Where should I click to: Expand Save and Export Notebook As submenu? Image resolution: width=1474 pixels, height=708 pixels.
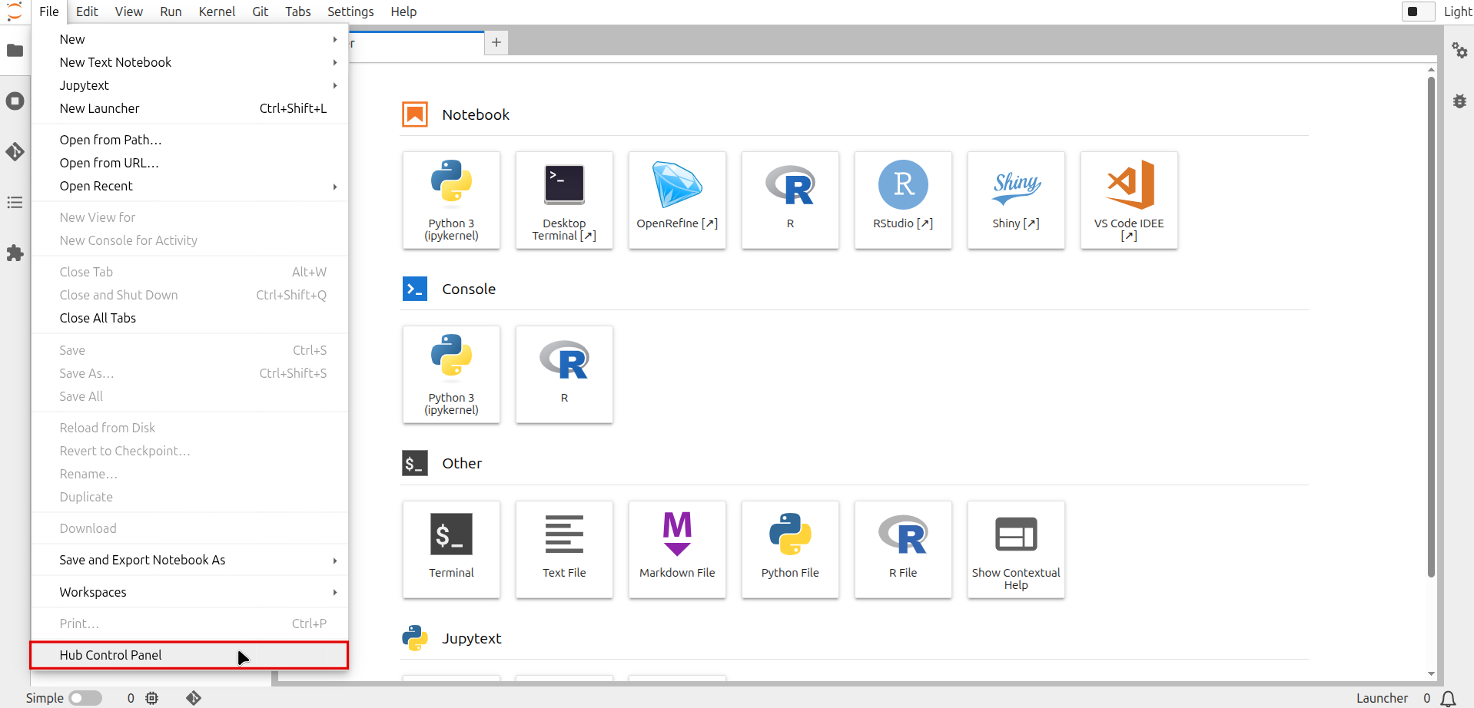[189, 560]
